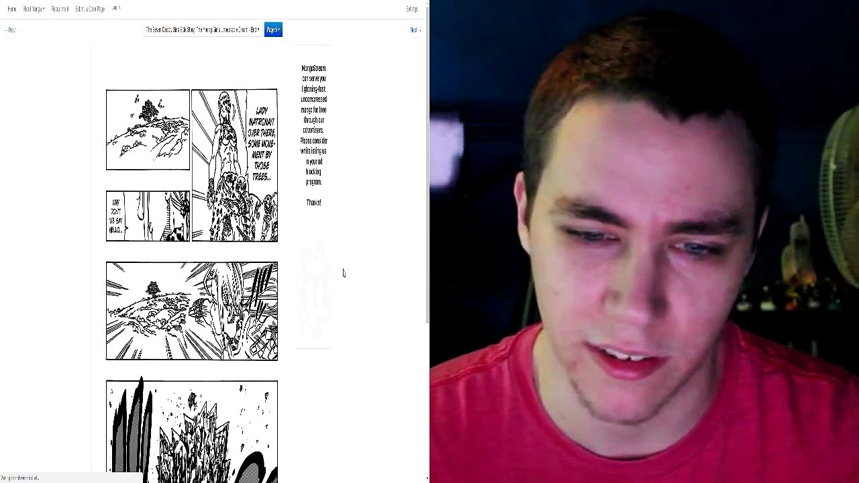This screenshot has height=483, width=859.
Task: Click the bottom panel with the crystal explosion
Action: [191, 431]
